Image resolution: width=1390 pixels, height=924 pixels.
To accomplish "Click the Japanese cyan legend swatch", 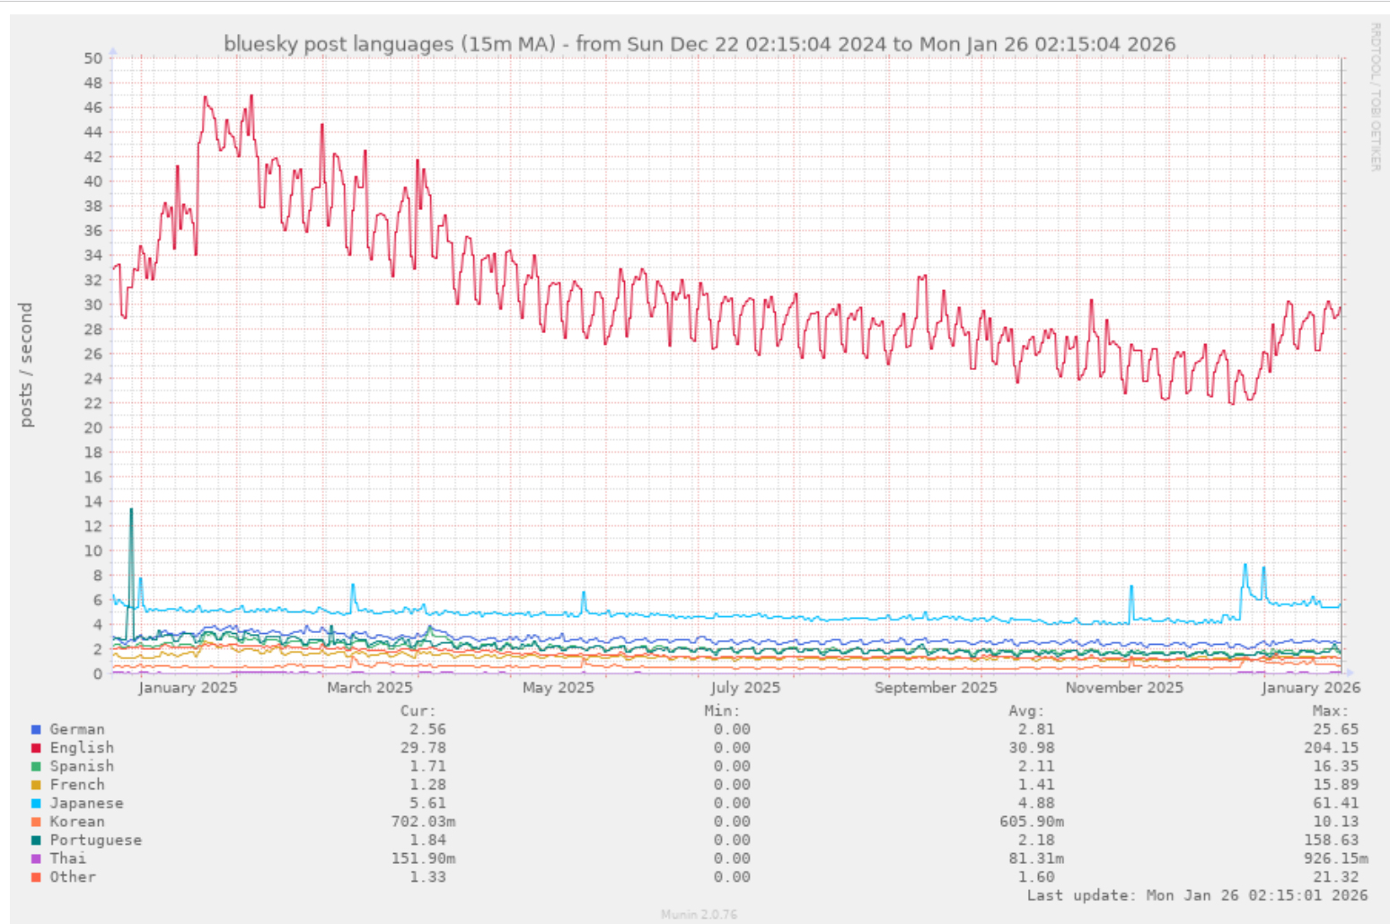I will [x=36, y=804].
